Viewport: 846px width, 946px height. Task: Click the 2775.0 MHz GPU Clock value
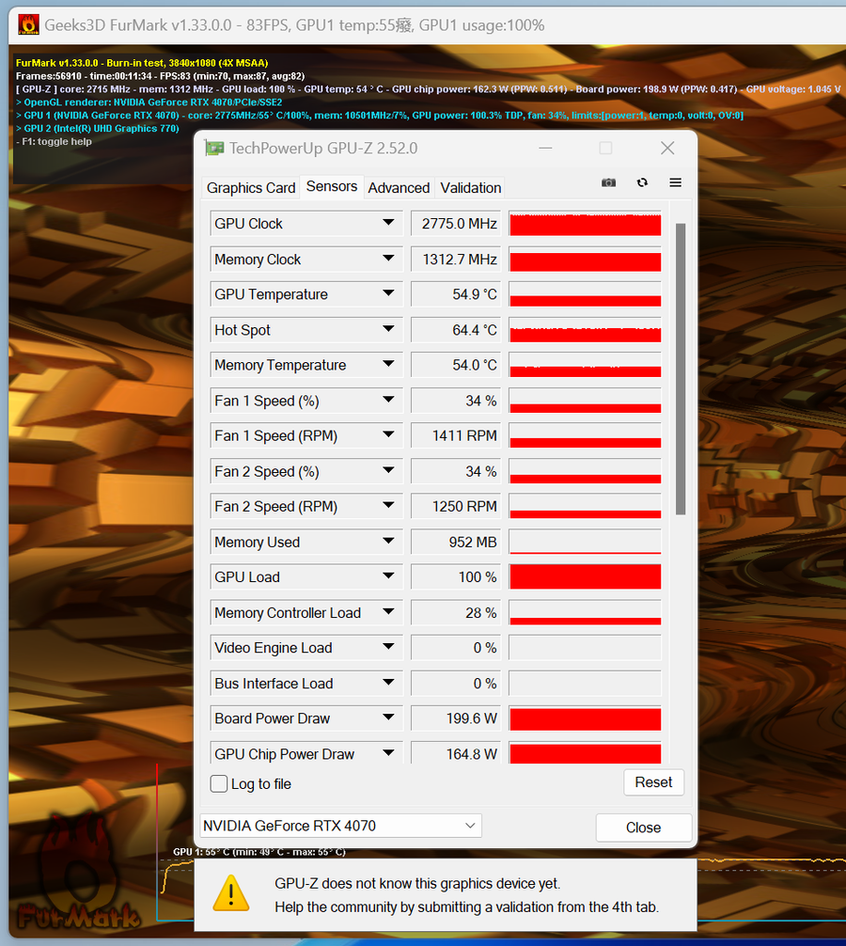(457, 224)
